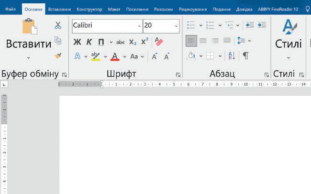Create a multilevel list
Viewport: 311px width, 194px height.
point(230,25)
